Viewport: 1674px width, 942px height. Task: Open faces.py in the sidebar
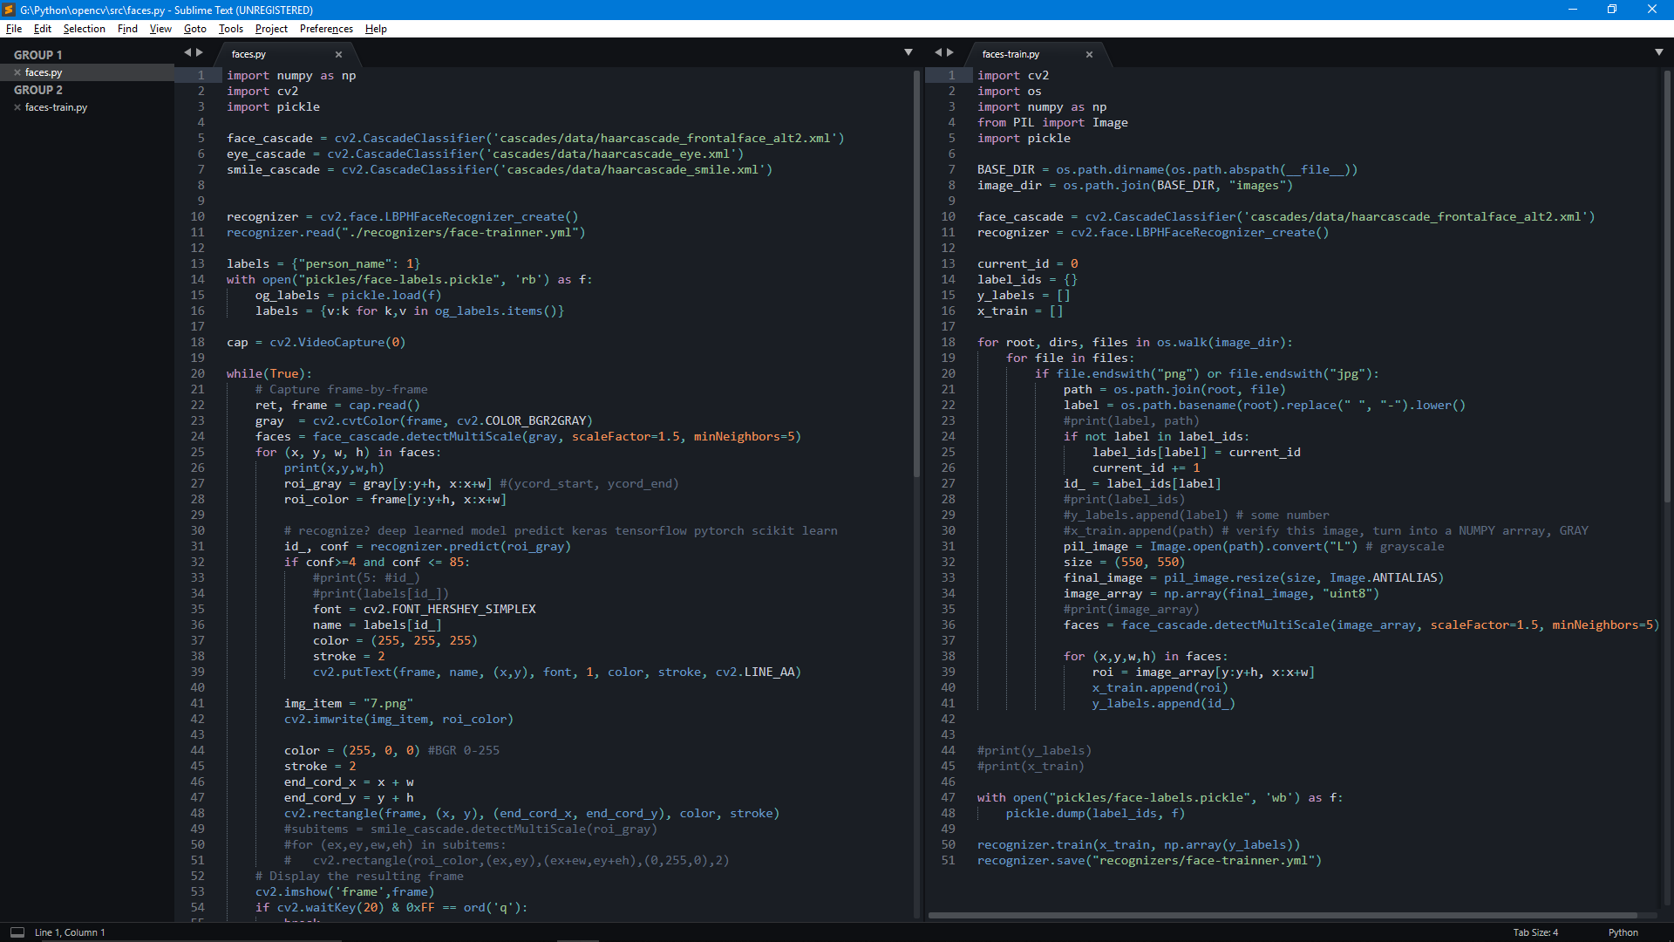tap(44, 72)
